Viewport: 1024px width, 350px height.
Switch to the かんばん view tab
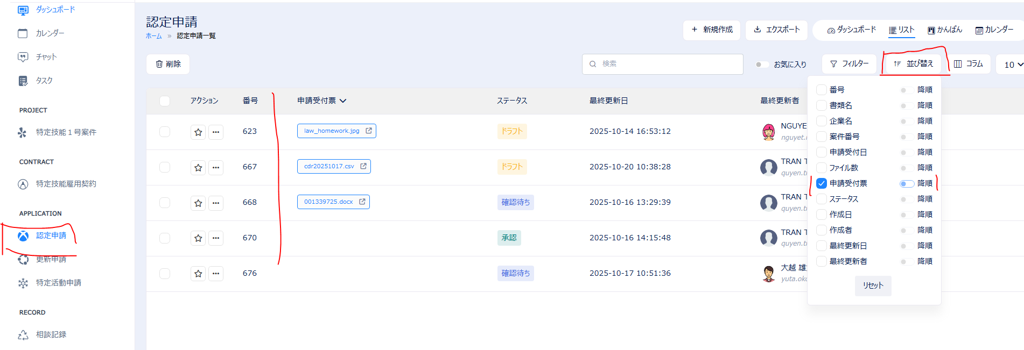[945, 30]
